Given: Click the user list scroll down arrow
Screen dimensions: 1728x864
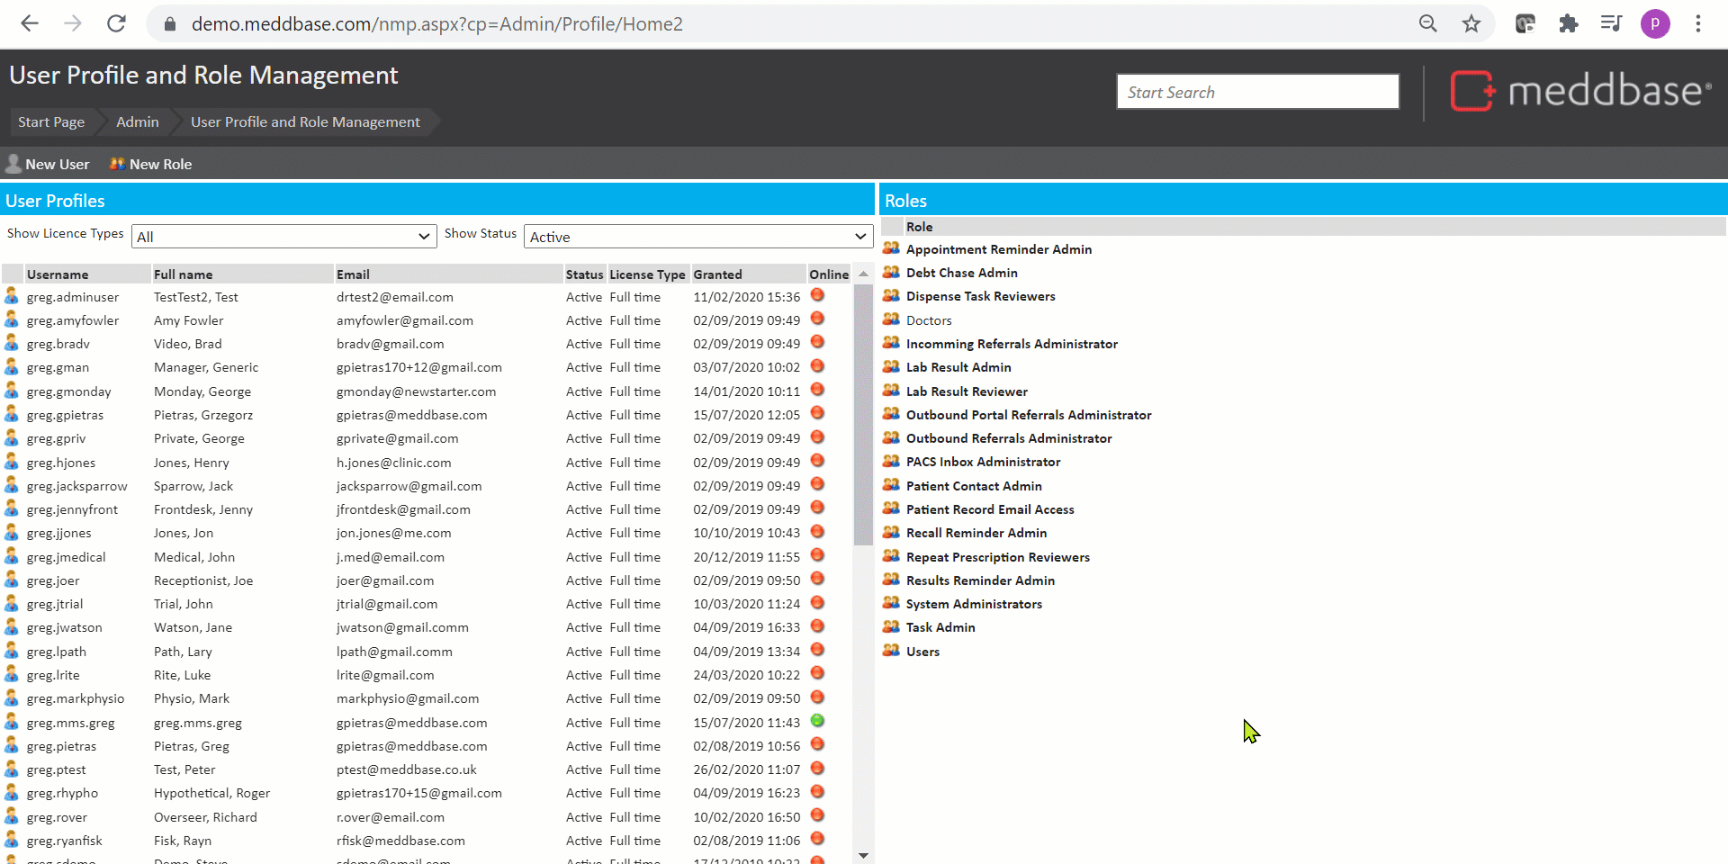Looking at the screenshot, I should (x=863, y=855).
